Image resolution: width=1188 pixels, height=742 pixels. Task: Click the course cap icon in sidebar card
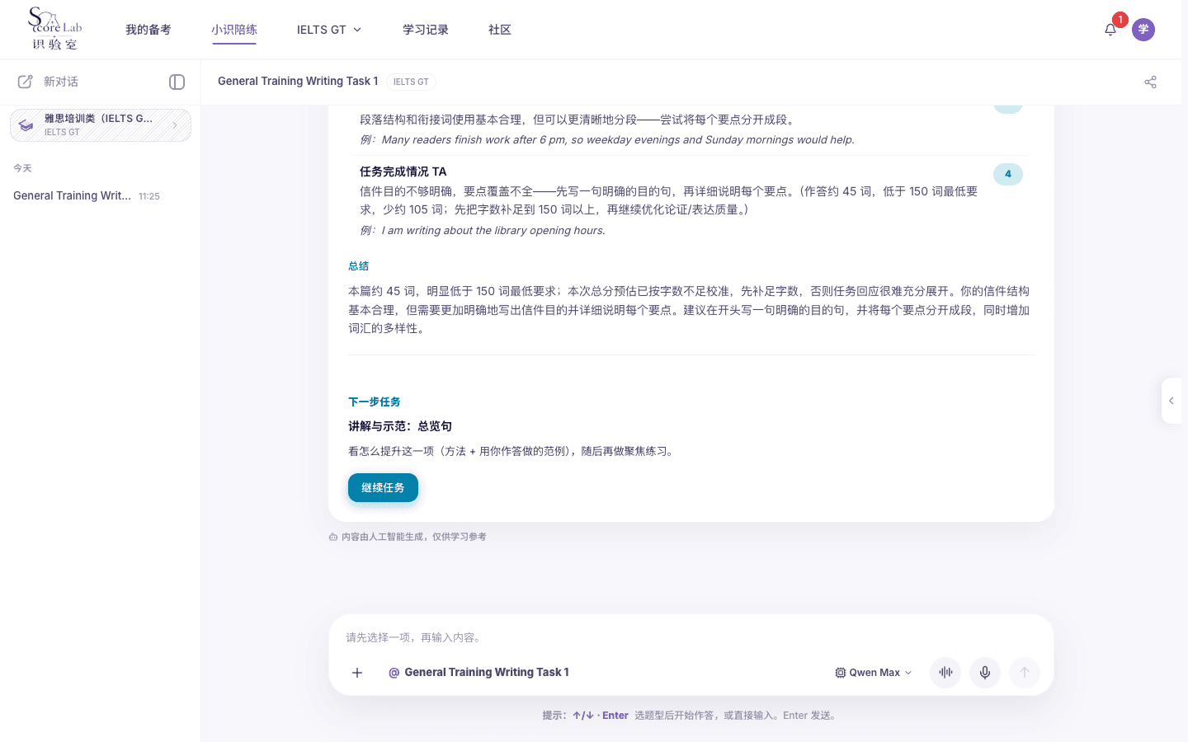coord(26,125)
